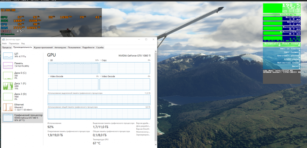This screenshot has width=307, height=148.
Task: Select the Ethernet item in sidebar
Action: 22,107
